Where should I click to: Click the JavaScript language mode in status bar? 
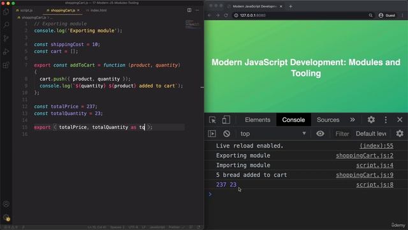coord(157,227)
